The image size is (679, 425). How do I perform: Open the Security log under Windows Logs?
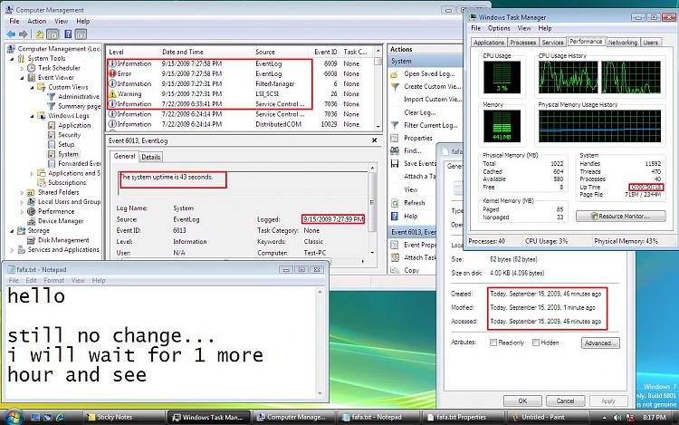(x=70, y=135)
